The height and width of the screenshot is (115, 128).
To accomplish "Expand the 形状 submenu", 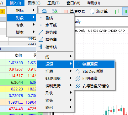I will pos(55,93).
